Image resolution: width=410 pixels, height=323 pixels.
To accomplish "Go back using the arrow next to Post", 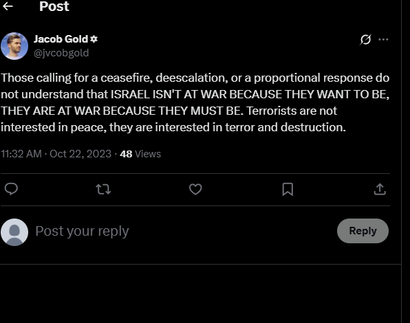I will tap(8, 6).
